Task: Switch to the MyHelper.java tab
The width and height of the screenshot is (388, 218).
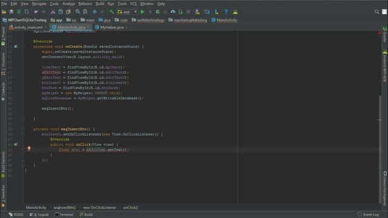Action: pos(112,27)
